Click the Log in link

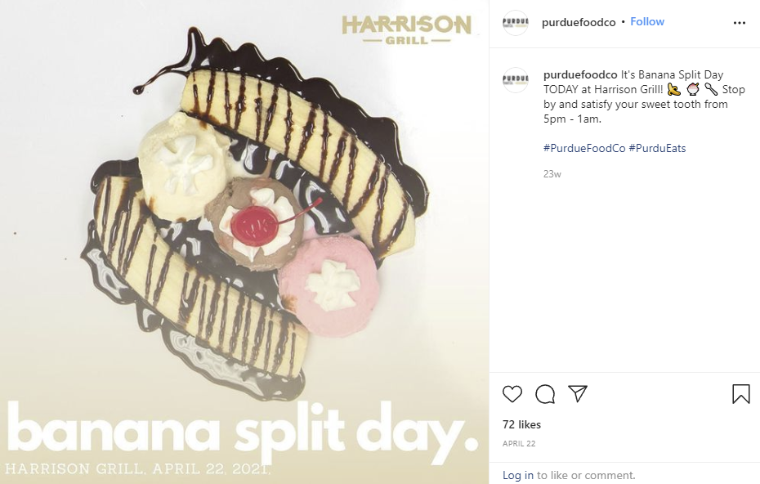click(517, 475)
